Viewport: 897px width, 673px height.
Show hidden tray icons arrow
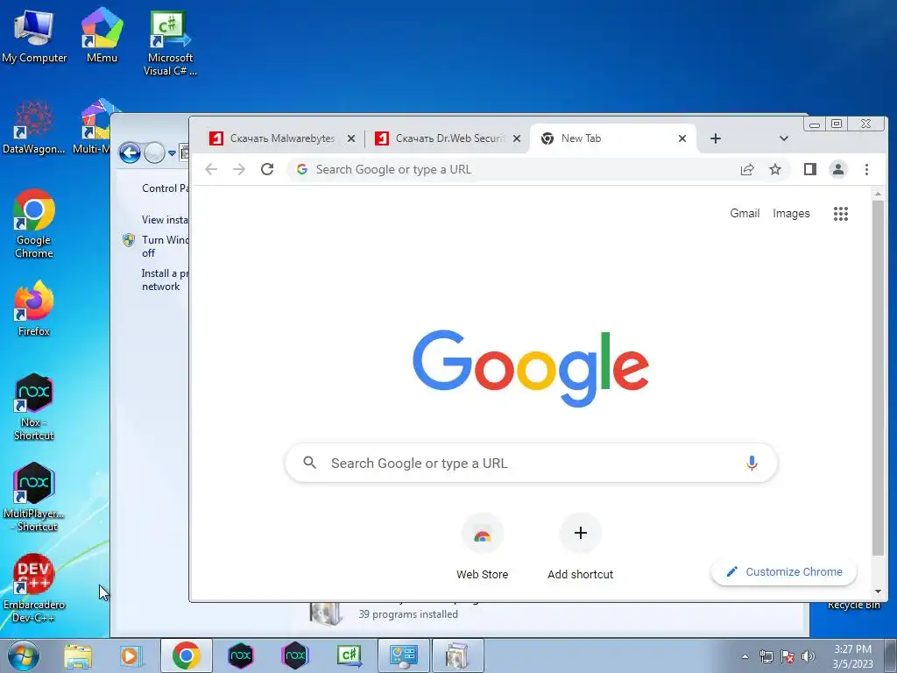(745, 656)
